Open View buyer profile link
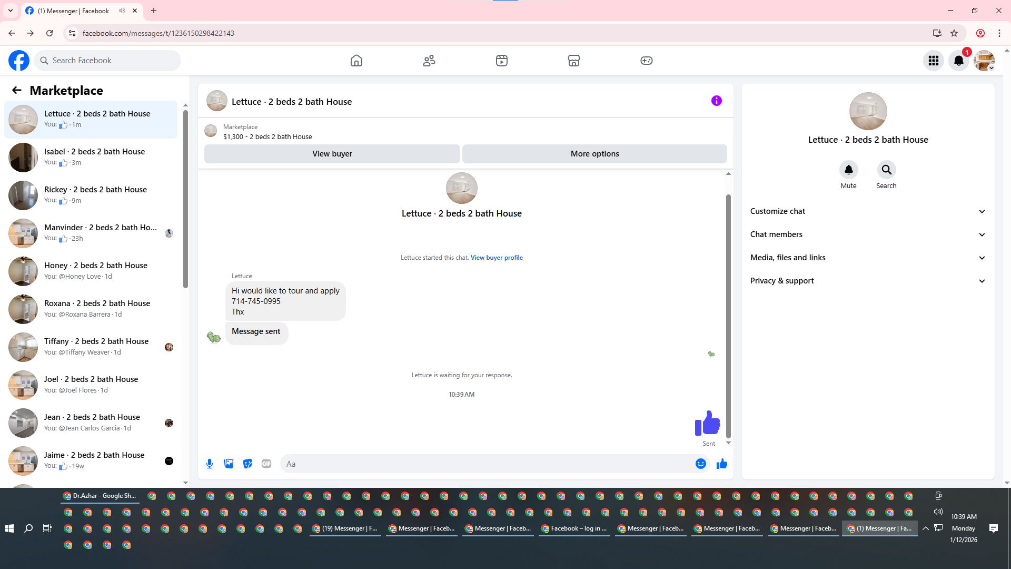 (x=497, y=258)
